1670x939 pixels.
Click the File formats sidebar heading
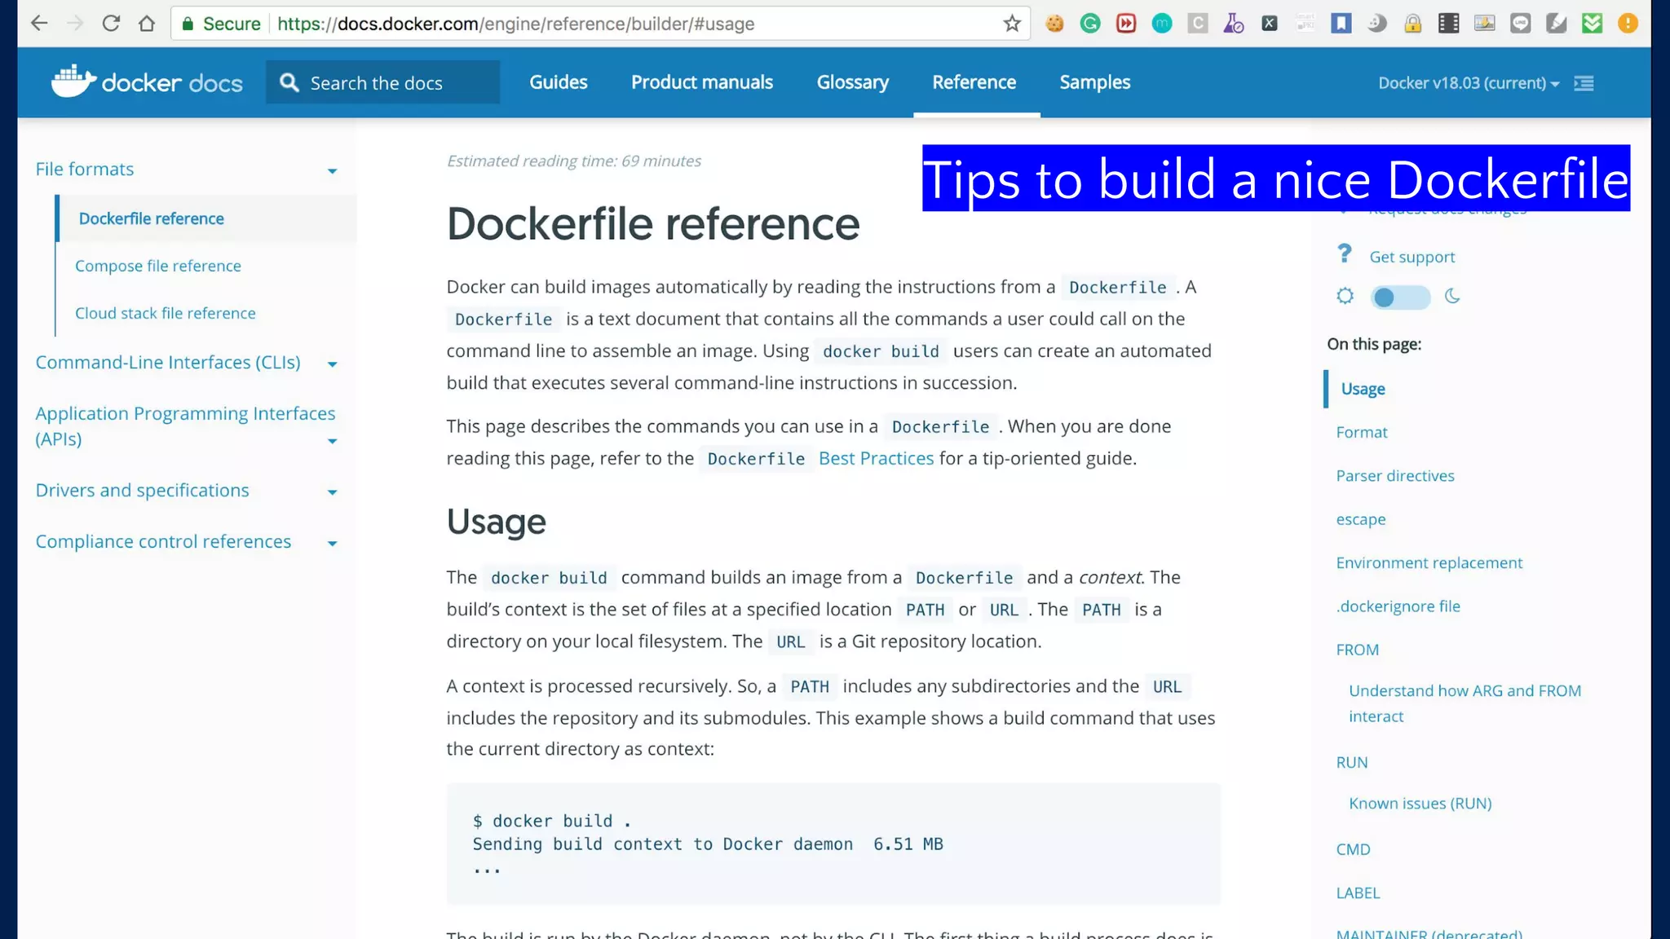click(x=84, y=169)
